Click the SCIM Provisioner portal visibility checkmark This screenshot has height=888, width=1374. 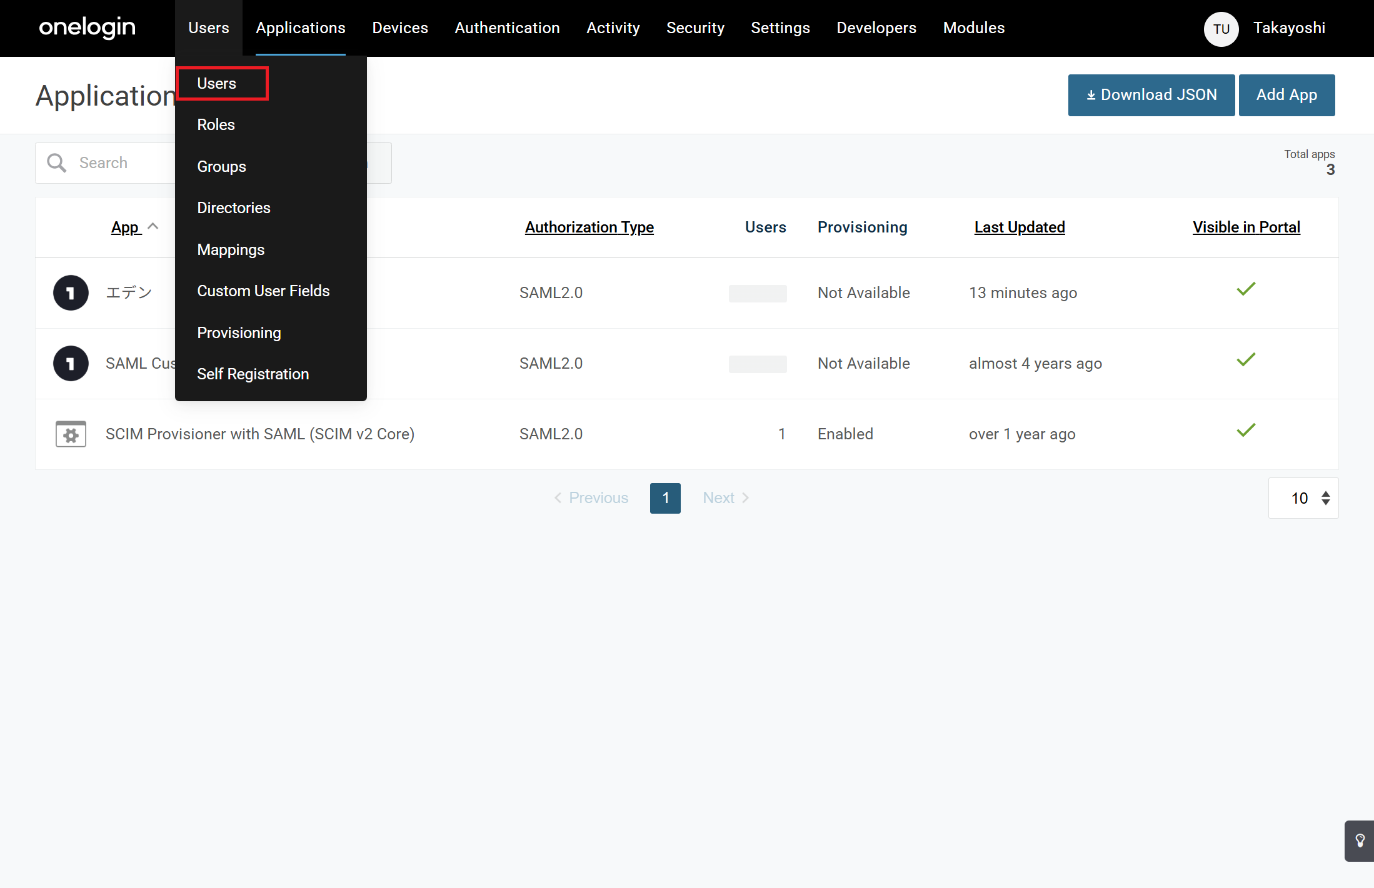[1246, 431]
